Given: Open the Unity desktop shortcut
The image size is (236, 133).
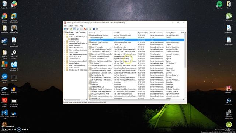Looking at the screenshot, I should [14, 54].
